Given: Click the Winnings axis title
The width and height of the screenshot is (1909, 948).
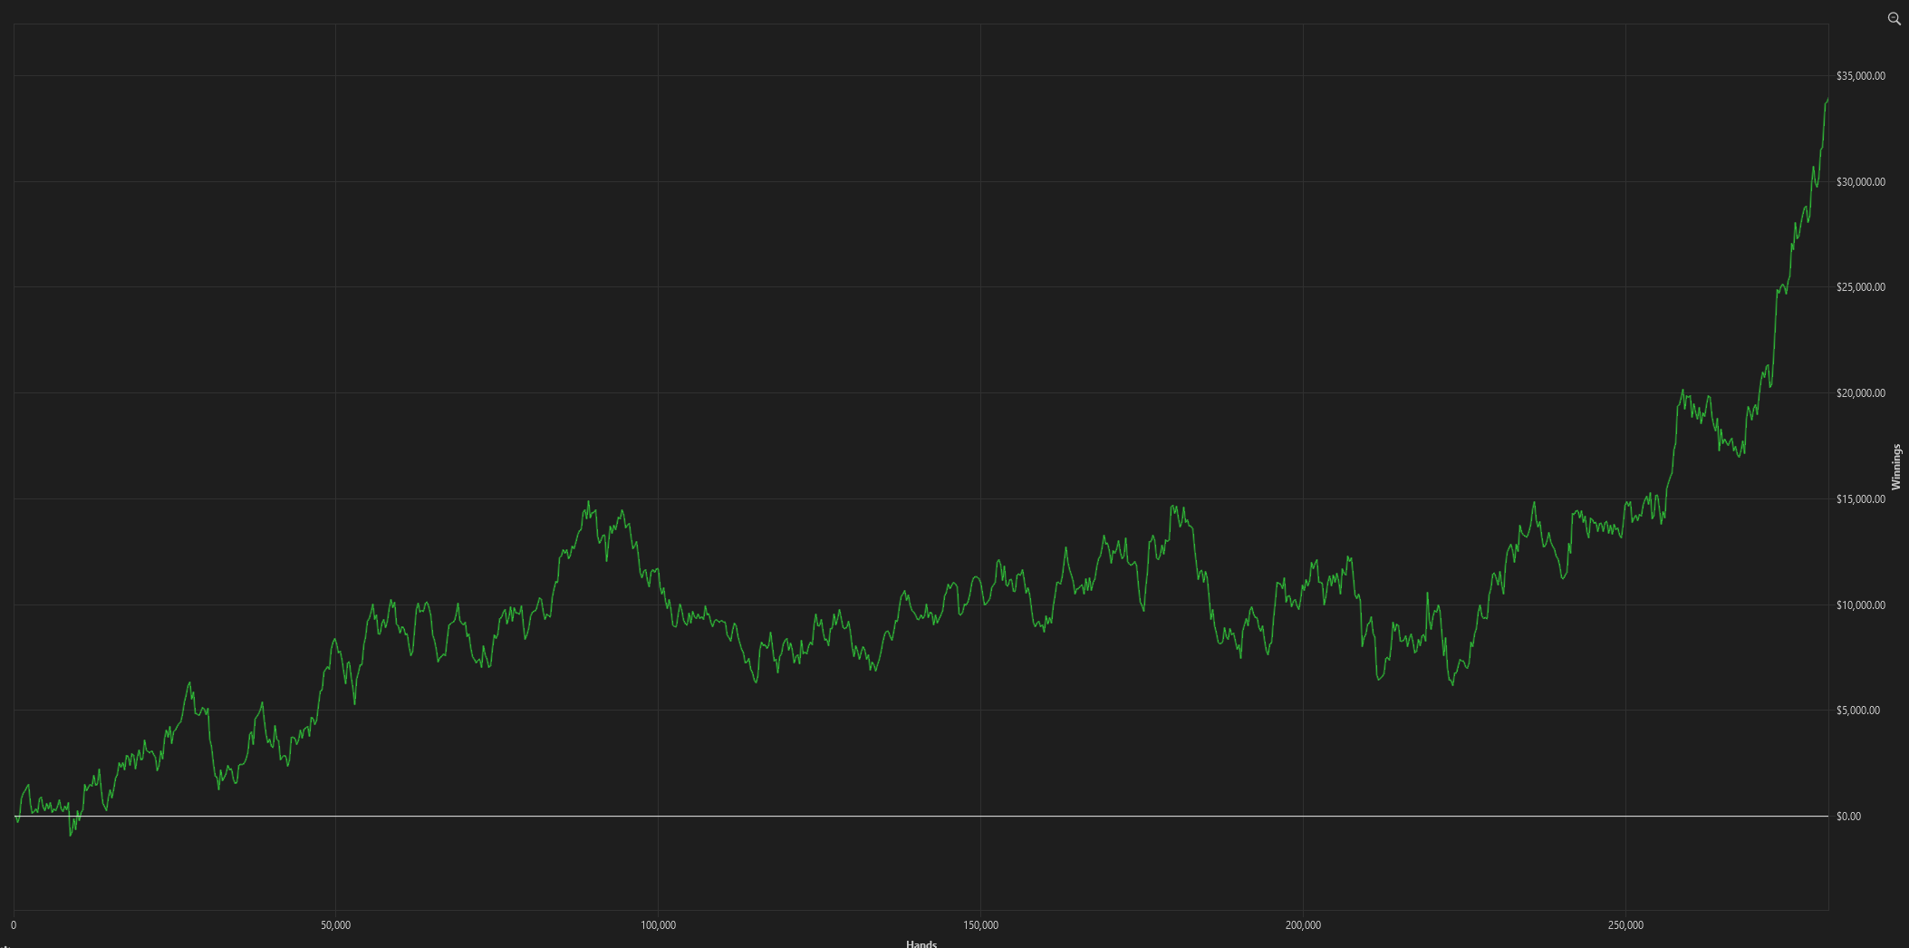Looking at the screenshot, I should click(1895, 467).
